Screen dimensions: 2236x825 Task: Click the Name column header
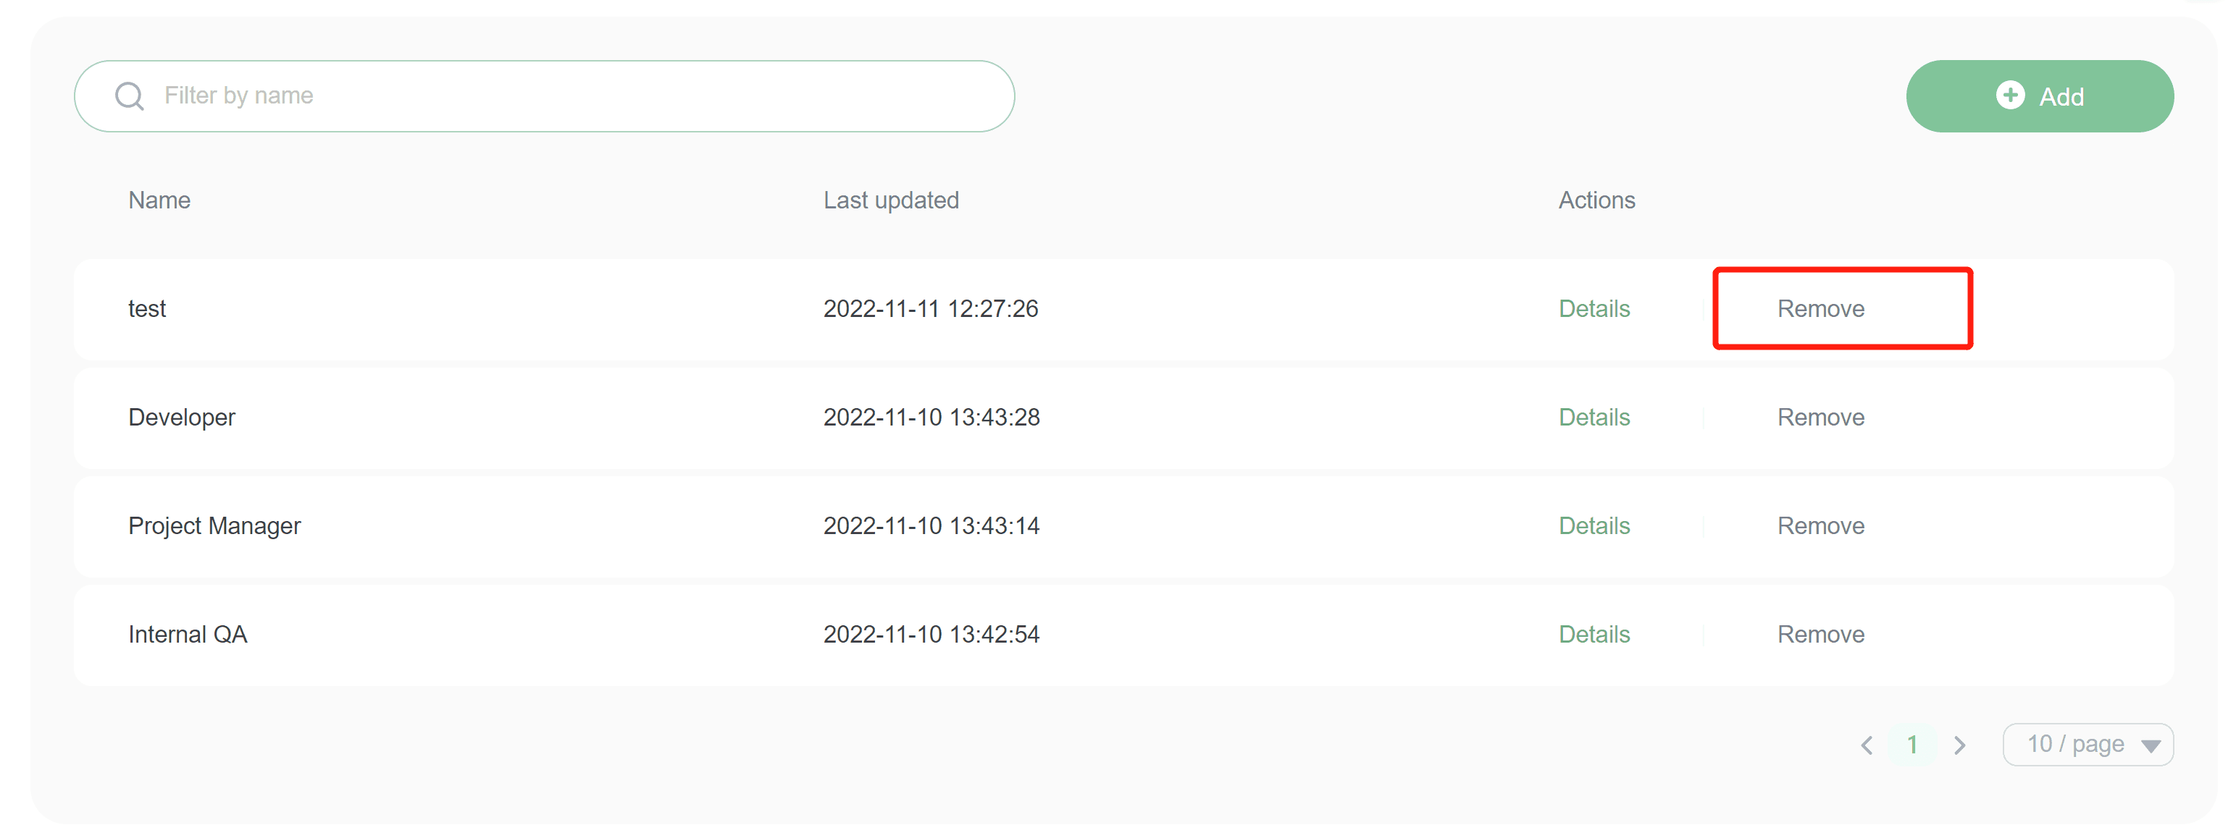click(159, 200)
